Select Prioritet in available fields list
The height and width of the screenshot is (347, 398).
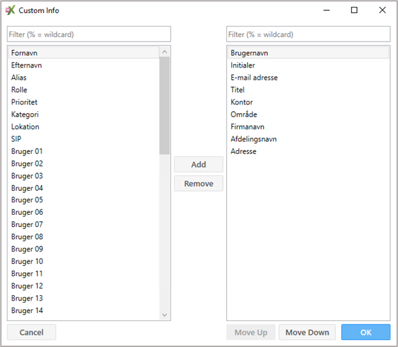[x=84, y=102]
